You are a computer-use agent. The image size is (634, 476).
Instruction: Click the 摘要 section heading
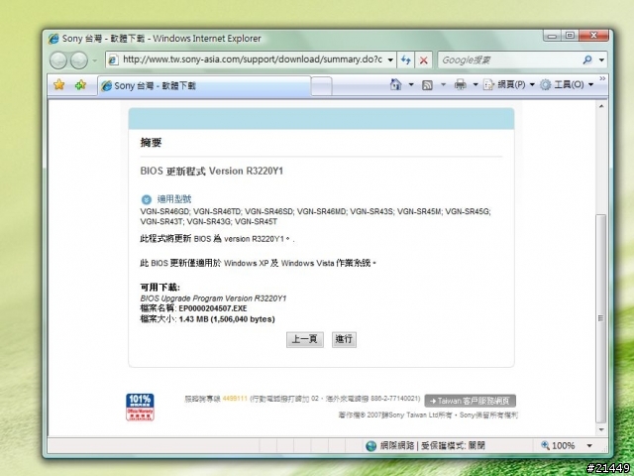click(151, 143)
